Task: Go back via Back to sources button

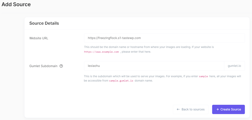Action: click(191, 109)
